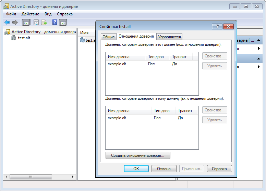Click Свойства button for incoming trusts
The image size is (266, 191).
click(215, 110)
